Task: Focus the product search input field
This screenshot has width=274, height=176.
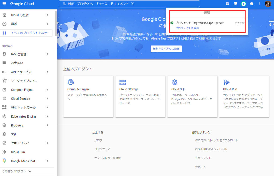Action: [129, 4]
